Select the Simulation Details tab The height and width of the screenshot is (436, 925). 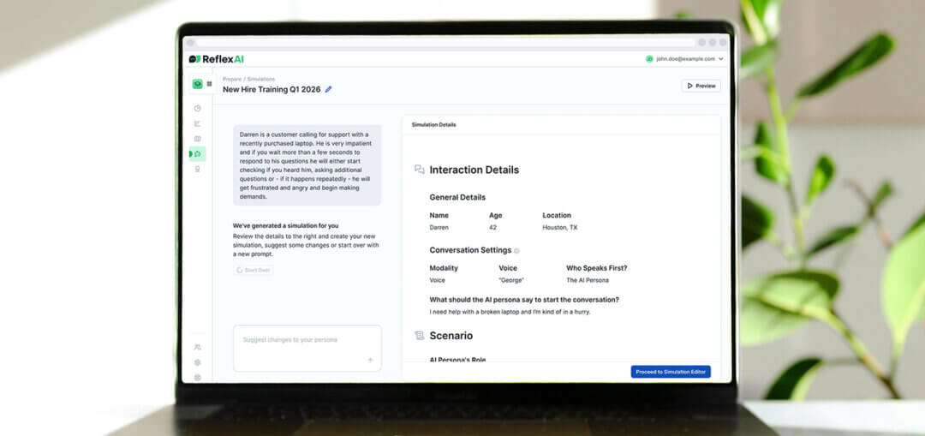pos(433,125)
